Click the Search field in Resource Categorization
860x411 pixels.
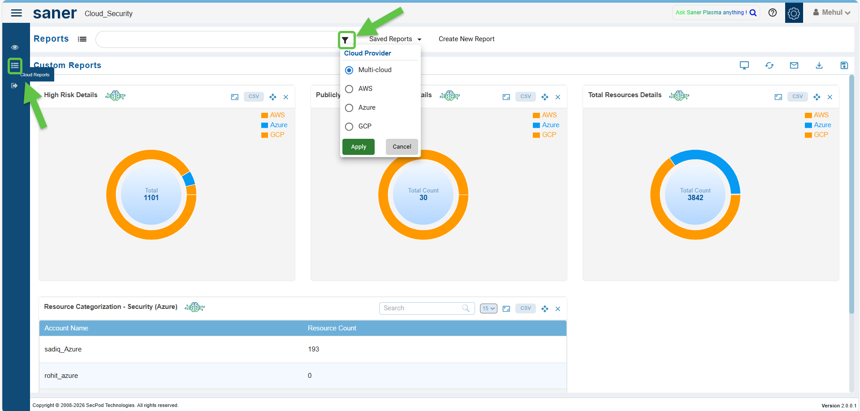coord(421,308)
